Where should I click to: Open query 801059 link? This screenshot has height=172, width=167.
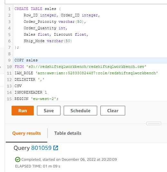point(42,148)
